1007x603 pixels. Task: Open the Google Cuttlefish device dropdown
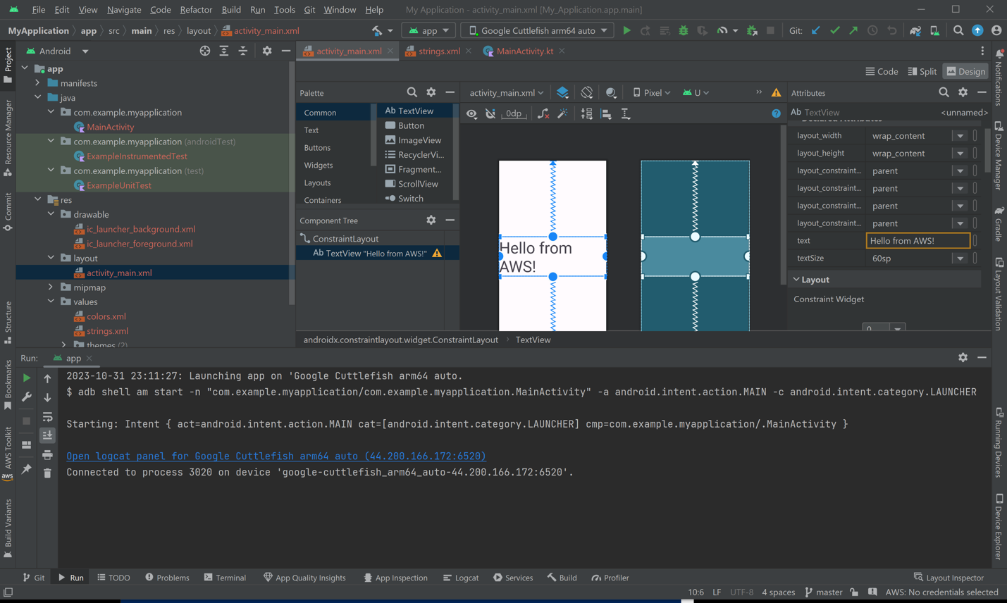coord(537,30)
